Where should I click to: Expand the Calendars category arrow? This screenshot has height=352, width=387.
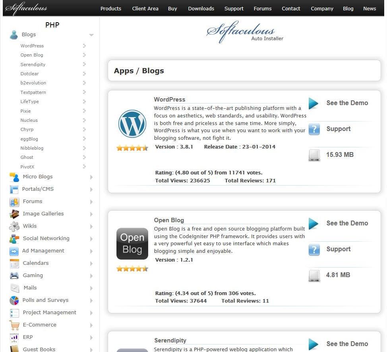91,264
